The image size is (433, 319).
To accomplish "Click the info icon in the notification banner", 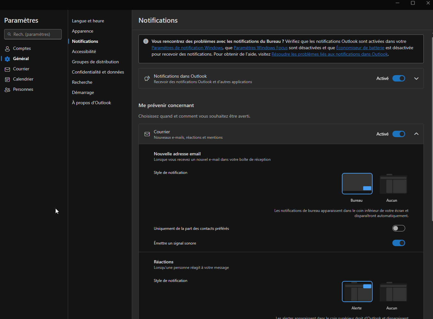I will 146,41.
